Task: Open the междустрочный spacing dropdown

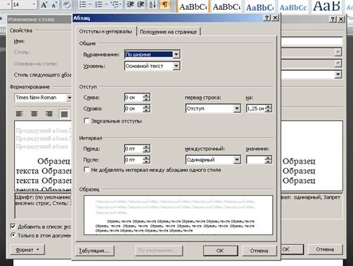Action: click(237, 160)
